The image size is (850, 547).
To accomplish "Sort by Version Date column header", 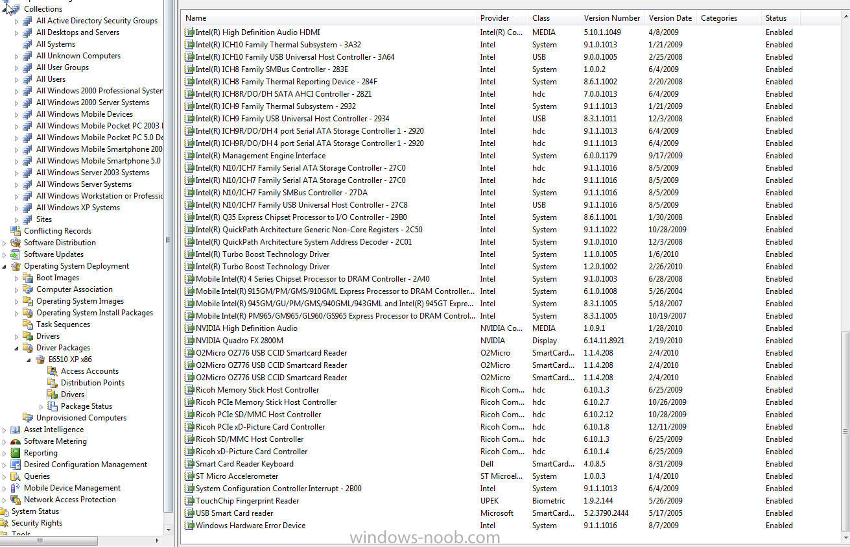I will click(670, 18).
